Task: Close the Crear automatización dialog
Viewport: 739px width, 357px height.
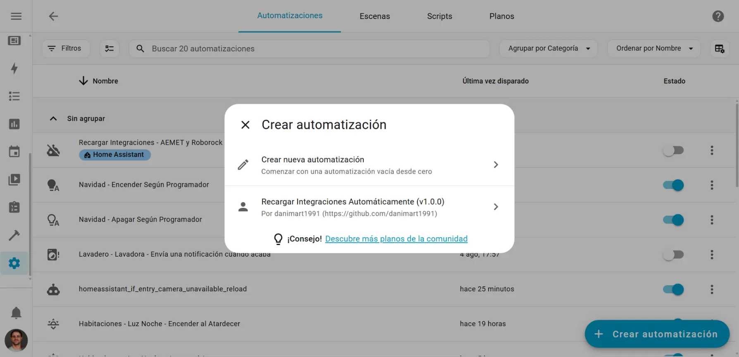Action: [x=246, y=125]
